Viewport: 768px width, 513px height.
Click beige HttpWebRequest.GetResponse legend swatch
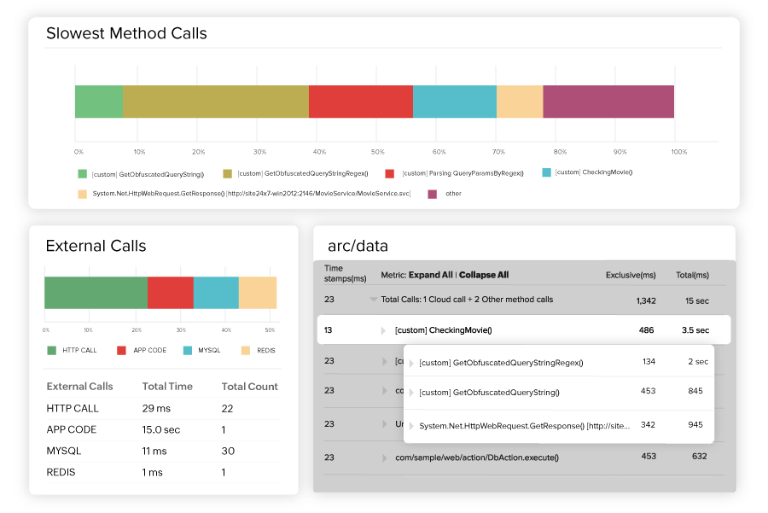pyautogui.click(x=82, y=194)
